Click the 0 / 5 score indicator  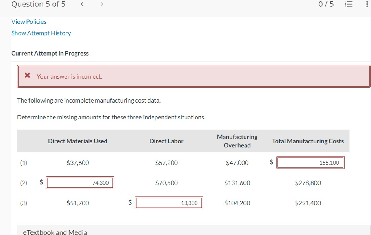326,4
